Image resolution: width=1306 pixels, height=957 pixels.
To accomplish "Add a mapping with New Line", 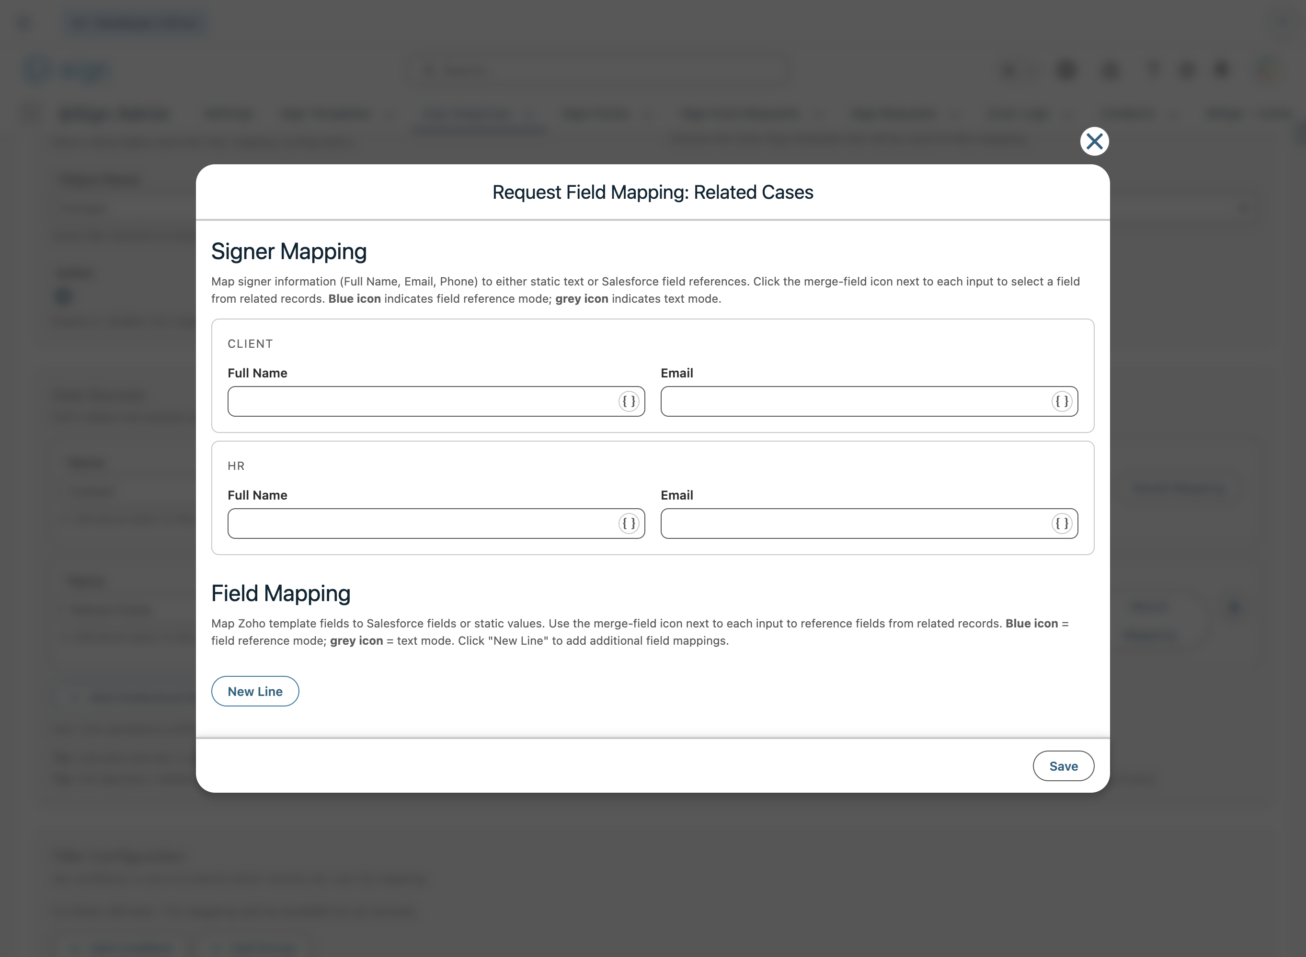I will pyautogui.click(x=255, y=691).
